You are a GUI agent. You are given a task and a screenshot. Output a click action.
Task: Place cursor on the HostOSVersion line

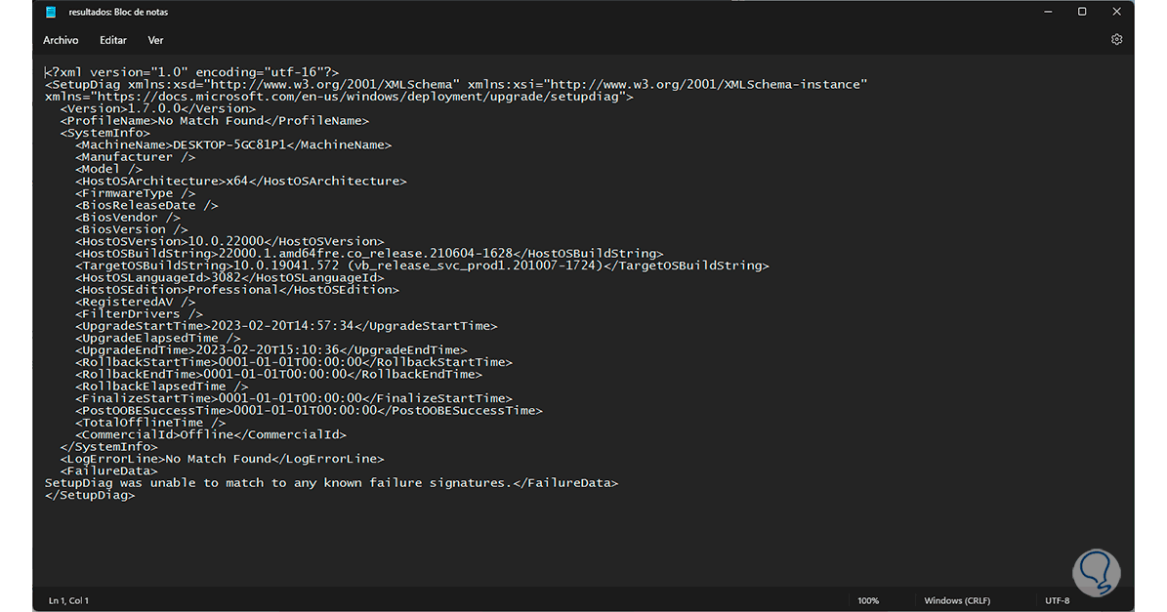[229, 241]
